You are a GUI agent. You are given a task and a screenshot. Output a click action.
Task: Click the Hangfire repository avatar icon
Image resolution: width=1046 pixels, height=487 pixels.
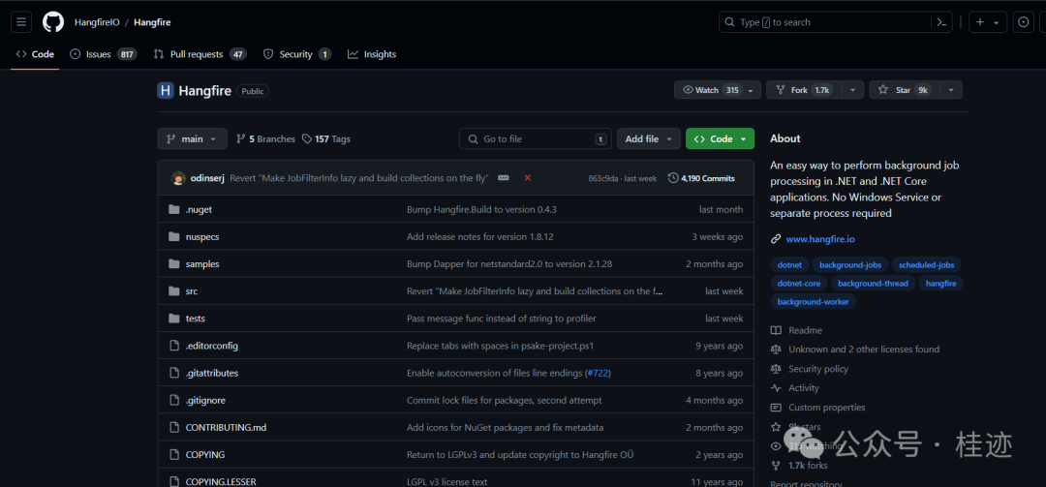pos(166,90)
